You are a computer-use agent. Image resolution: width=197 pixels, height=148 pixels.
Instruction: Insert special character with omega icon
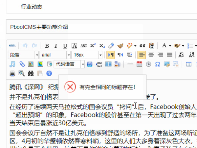pyautogui.click(x=158, y=64)
